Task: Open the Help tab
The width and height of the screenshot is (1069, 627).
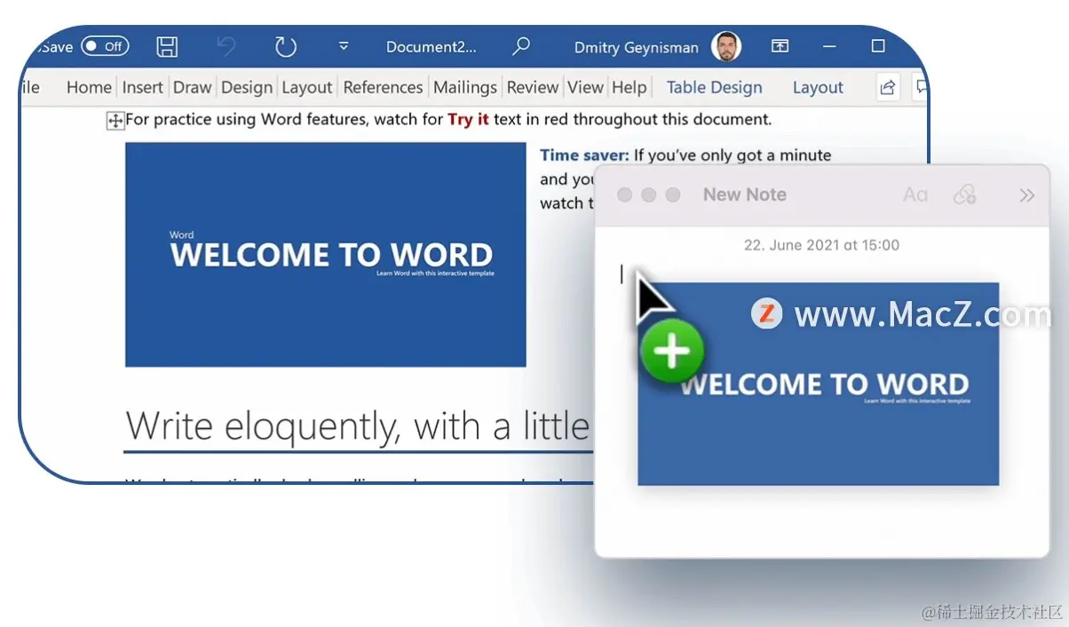Action: click(629, 87)
